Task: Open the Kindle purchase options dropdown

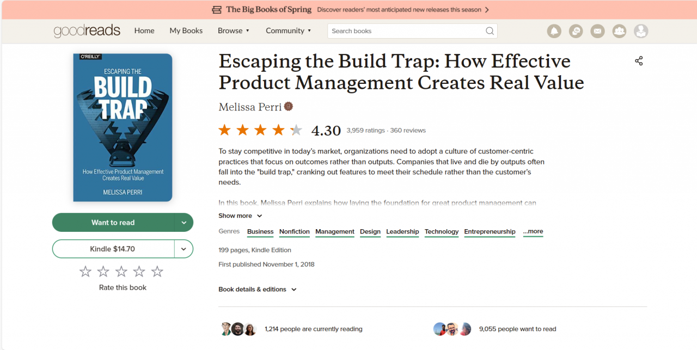Action: click(185, 249)
